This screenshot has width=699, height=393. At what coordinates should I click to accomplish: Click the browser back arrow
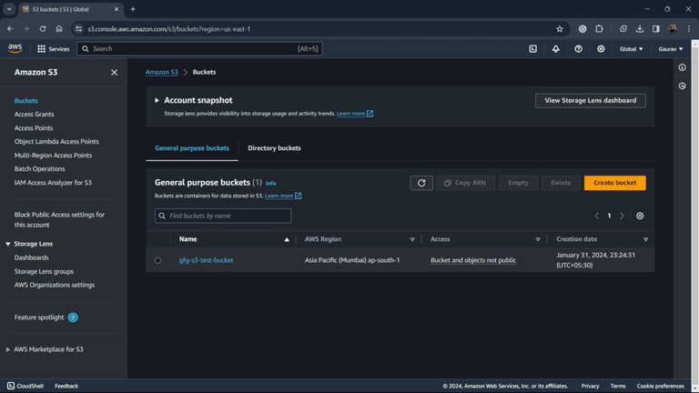pyautogui.click(x=10, y=29)
